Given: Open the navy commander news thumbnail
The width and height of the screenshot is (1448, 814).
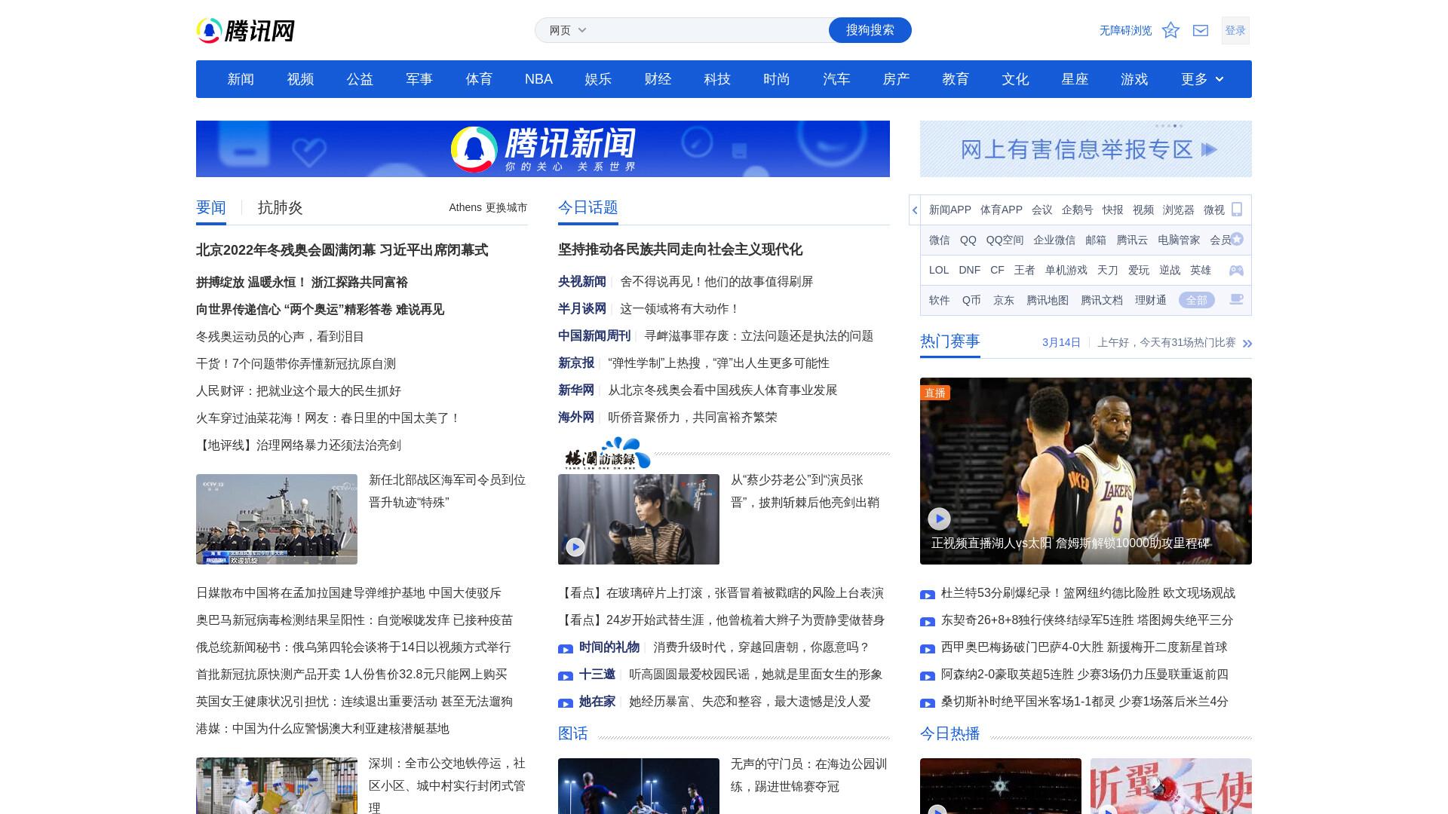Looking at the screenshot, I should tap(277, 519).
